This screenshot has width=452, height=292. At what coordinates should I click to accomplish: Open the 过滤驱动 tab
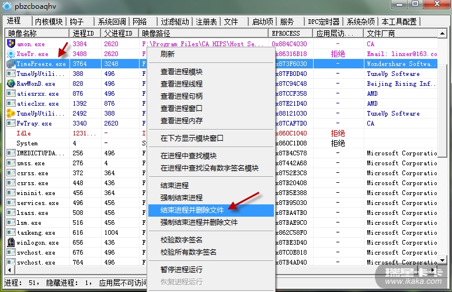click(175, 22)
